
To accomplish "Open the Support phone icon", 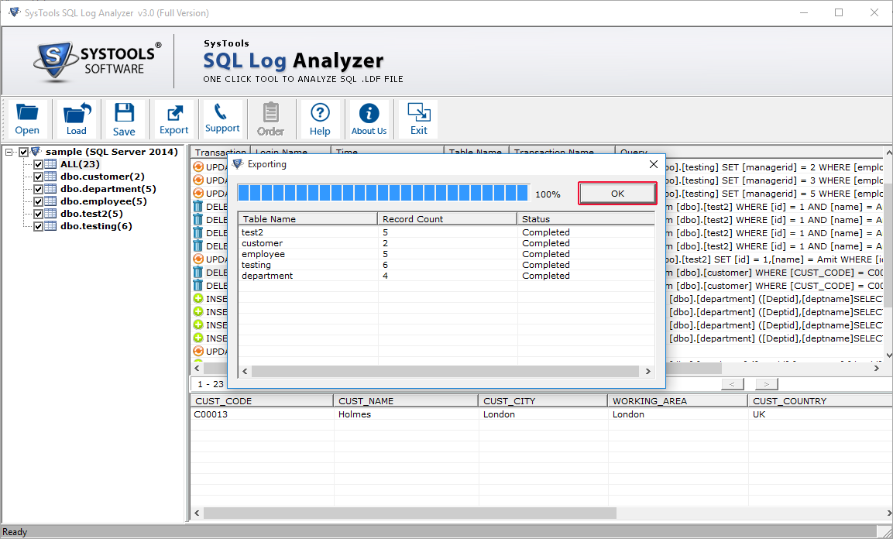I will 222,119.
